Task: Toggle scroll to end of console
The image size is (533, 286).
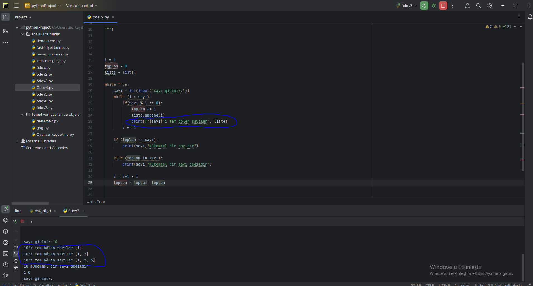Action: [16, 254]
